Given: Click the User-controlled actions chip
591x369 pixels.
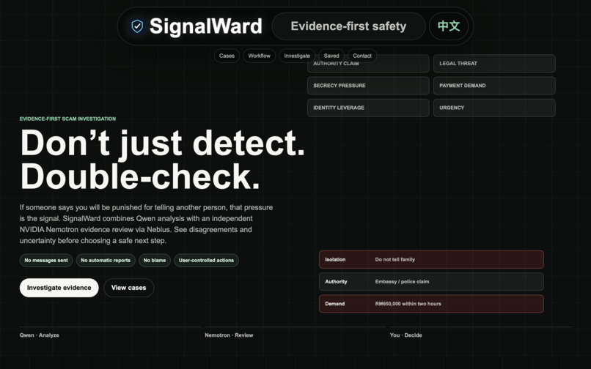Looking at the screenshot, I should pos(206,260).
